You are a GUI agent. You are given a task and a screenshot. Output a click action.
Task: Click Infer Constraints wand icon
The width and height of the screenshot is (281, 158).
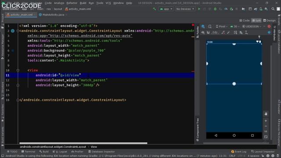[228, 32]
